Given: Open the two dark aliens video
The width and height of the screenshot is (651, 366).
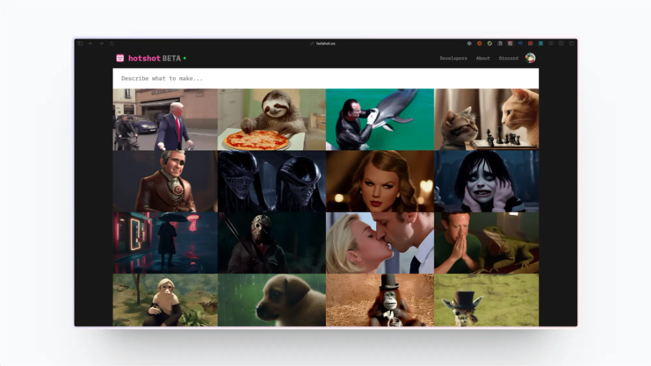Looking at the screenshot, I should coord(271,181).
